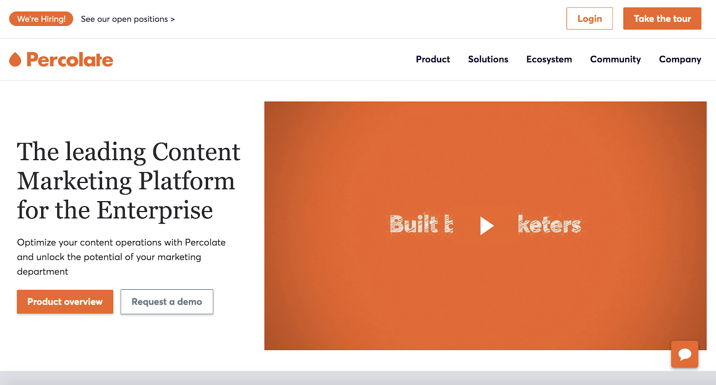Click the We're Hiring! badge

click(x=41, y=18)
